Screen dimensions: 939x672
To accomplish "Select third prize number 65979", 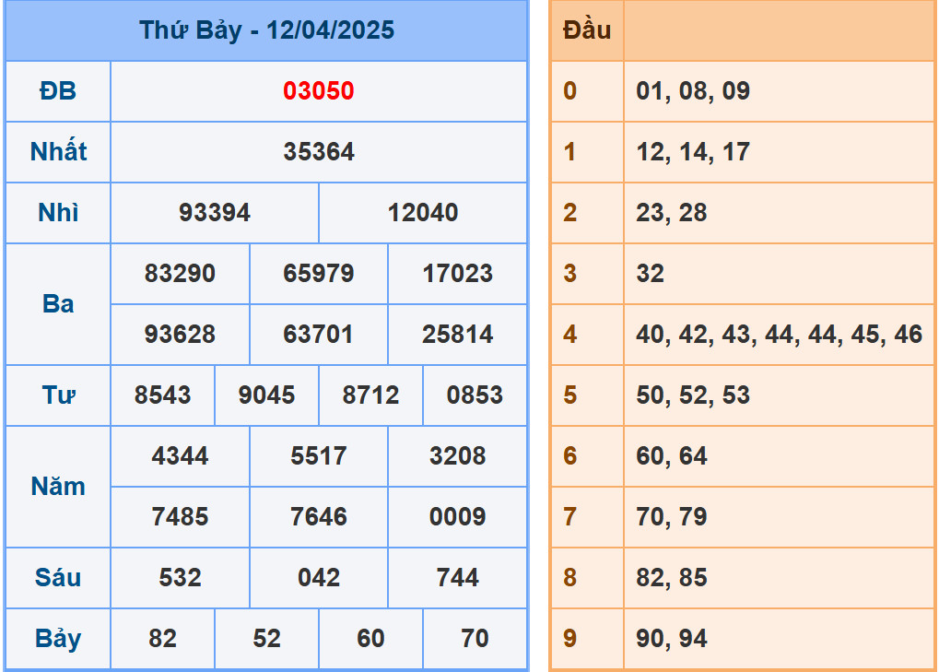I will click(x=319, y=274).
